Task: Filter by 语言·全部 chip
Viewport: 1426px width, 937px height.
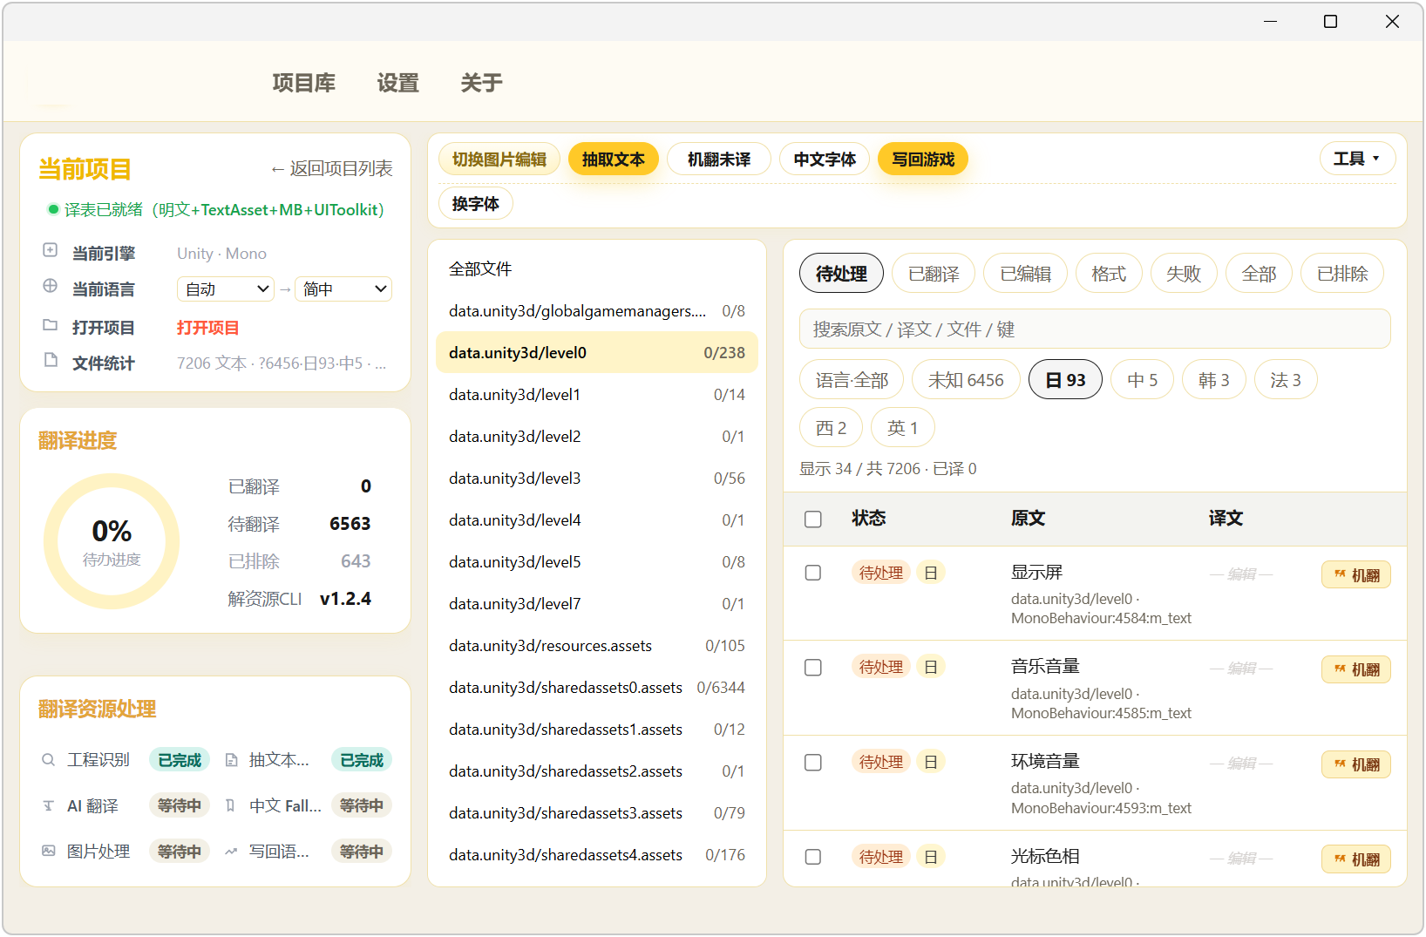Action: 852,380
